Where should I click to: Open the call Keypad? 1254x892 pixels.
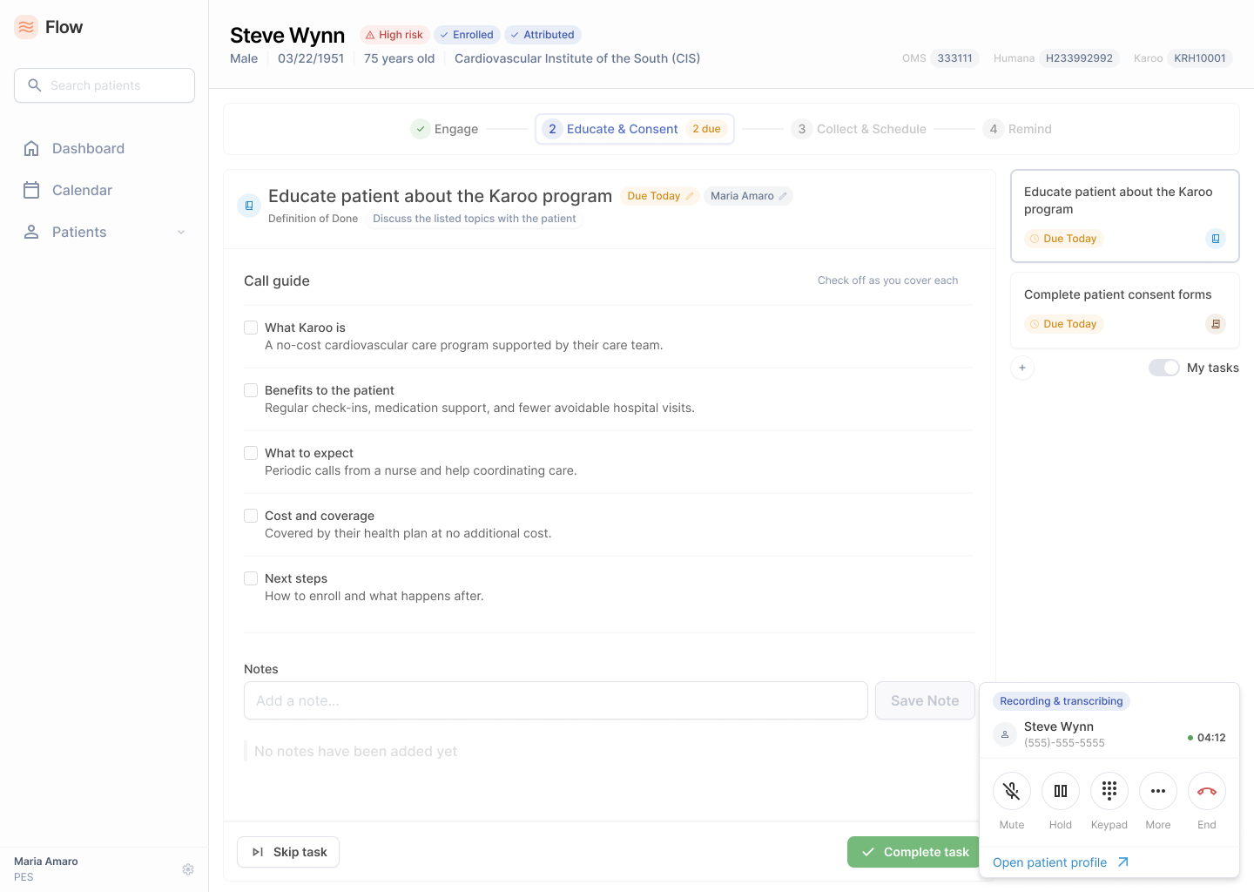point(1109,791)
